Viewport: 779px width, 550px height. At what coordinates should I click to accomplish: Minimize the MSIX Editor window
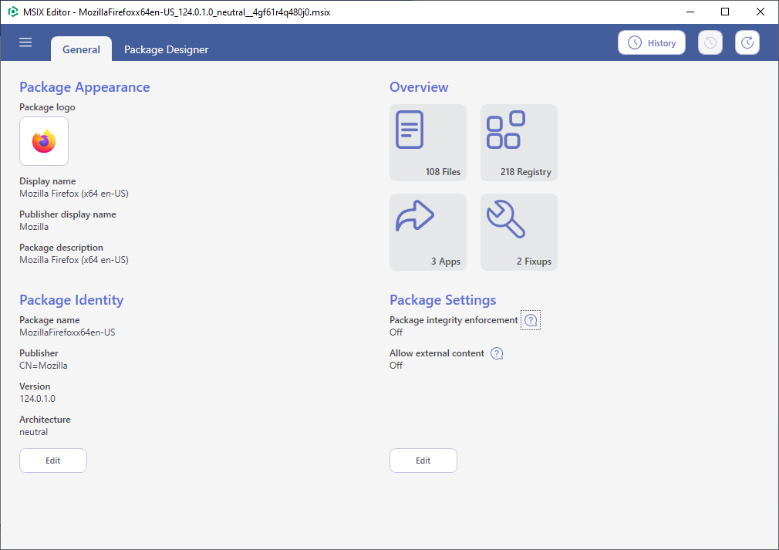[x=690, y=12]
